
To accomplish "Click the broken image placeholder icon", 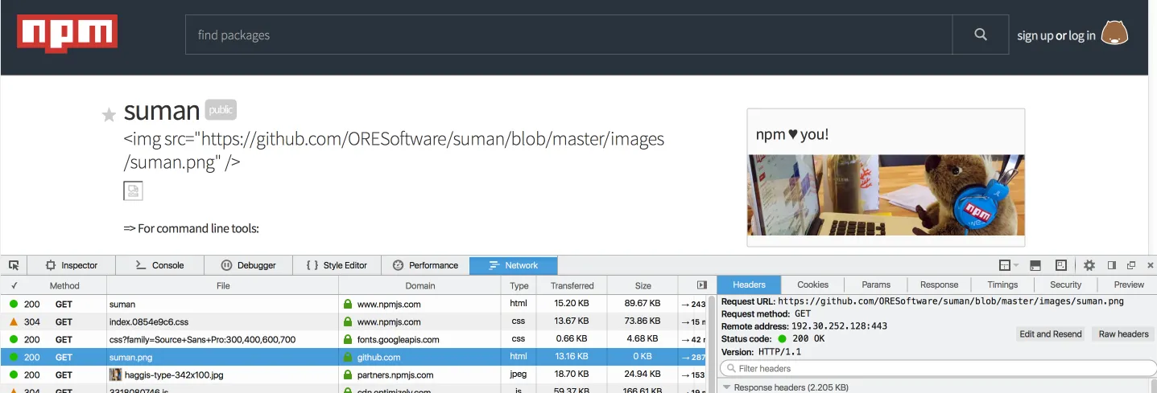I will (x=133, y=190).
